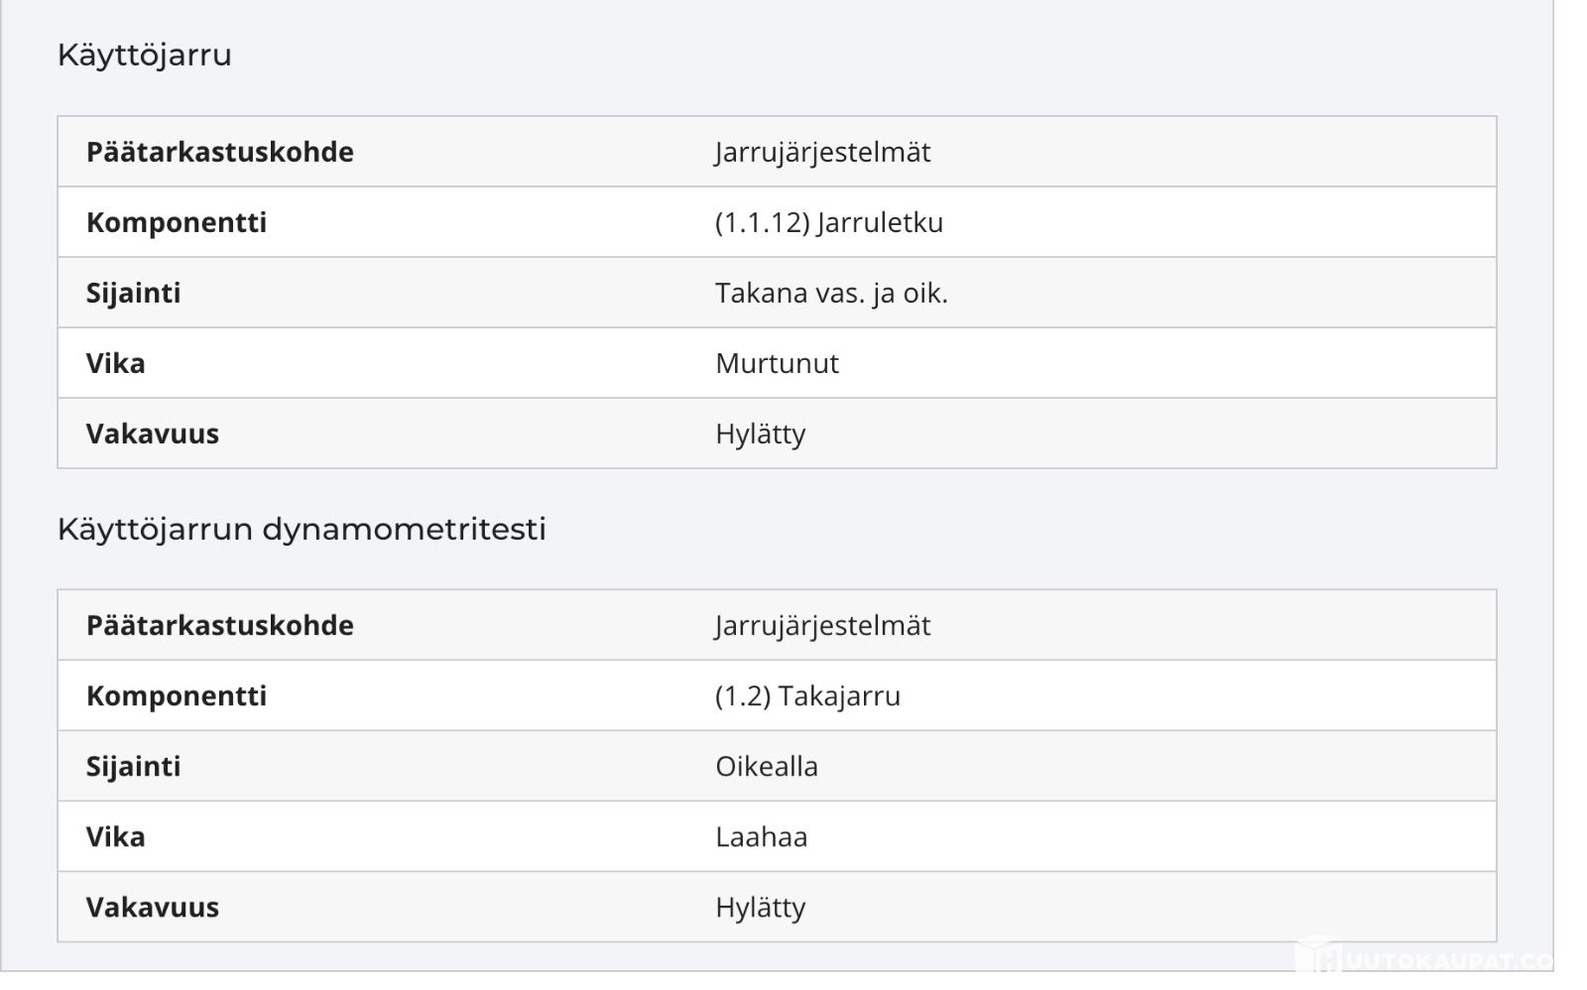
Task: Click the Laahaa fault value
Action: 762,837
